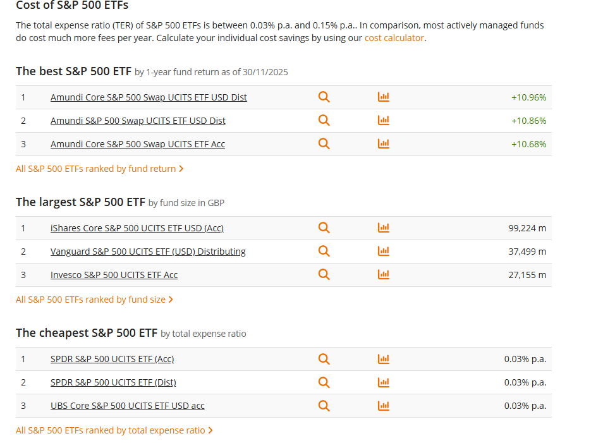Image resolution: width=603 pixels, height=443 pixels.
Task: Click magnifier icon for Amundi Core Swap ETF Acc
Action: tap(324, 144)
